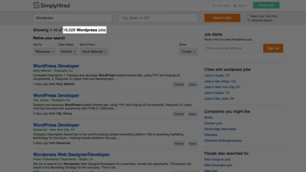Open the Sign In link
The width and height of the screenshot is (306, 172).
(242, 5)
